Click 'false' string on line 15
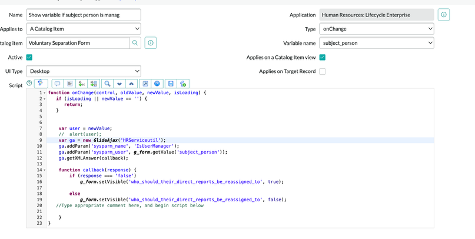The width and height of the screenshot is (475, 239). pyautogui.click(x=125, y=175)
